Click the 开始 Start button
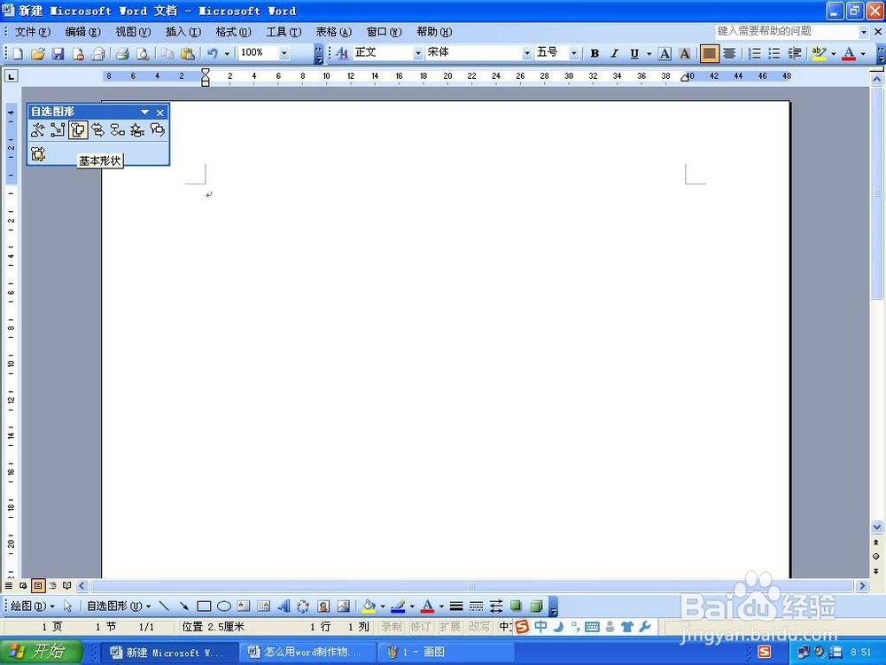886x665 pixels. (x=42, y=652)
